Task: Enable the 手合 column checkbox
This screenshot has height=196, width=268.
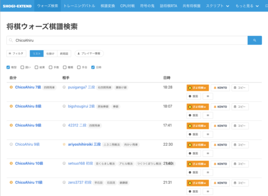Action: 79,67
